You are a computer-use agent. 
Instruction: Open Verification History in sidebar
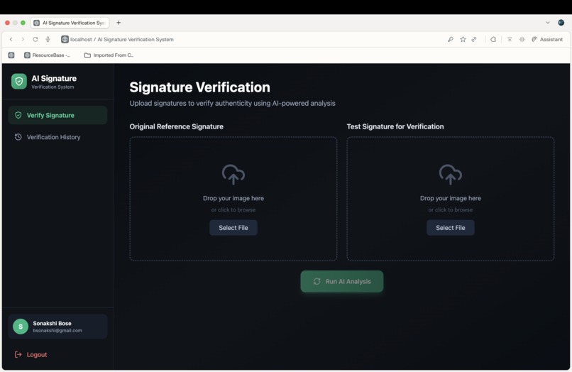[57, 137]
